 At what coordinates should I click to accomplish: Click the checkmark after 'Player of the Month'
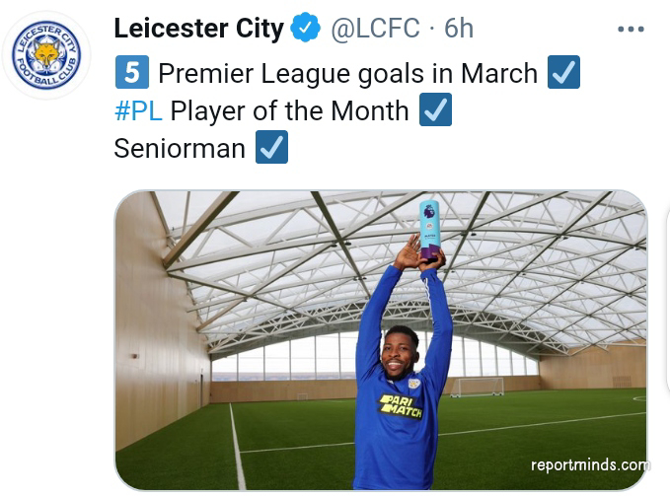coord(435,110)
